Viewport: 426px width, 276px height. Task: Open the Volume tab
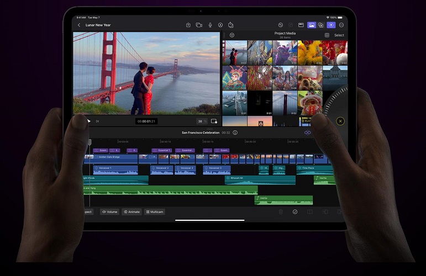(x=109, y=211)
